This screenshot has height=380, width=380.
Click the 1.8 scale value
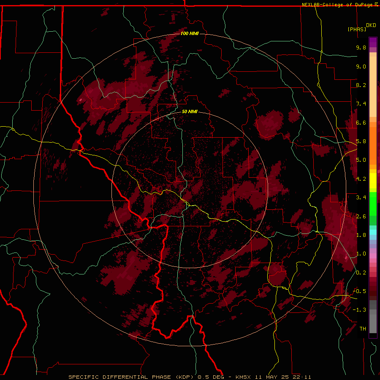click(x=361, y=235)
